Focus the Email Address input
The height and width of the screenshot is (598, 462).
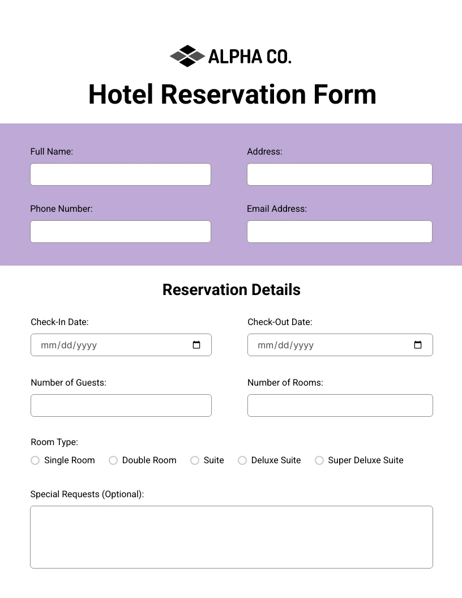[339, 232]
